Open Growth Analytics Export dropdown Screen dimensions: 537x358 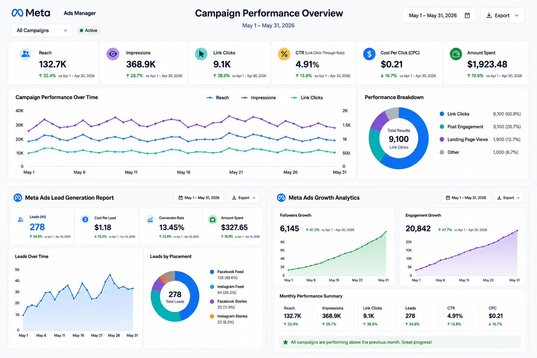click(x=508, y=198)
